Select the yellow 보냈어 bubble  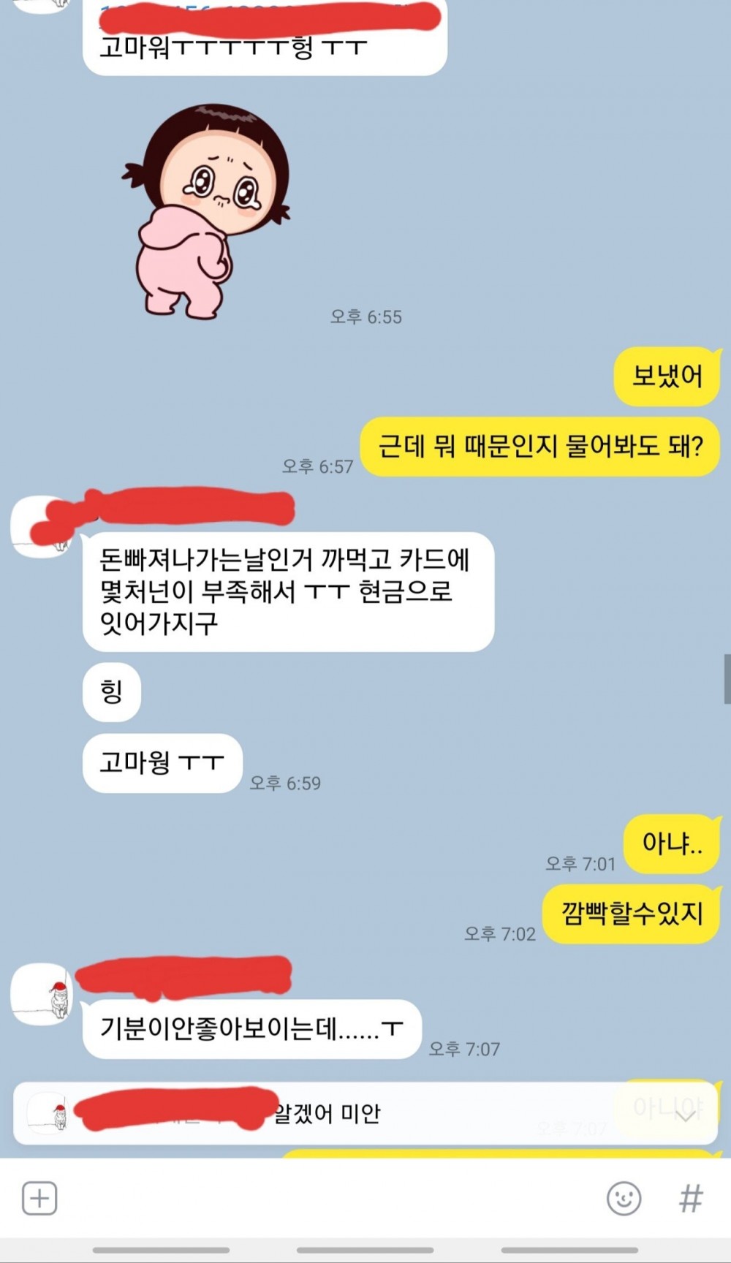[667, 376]
